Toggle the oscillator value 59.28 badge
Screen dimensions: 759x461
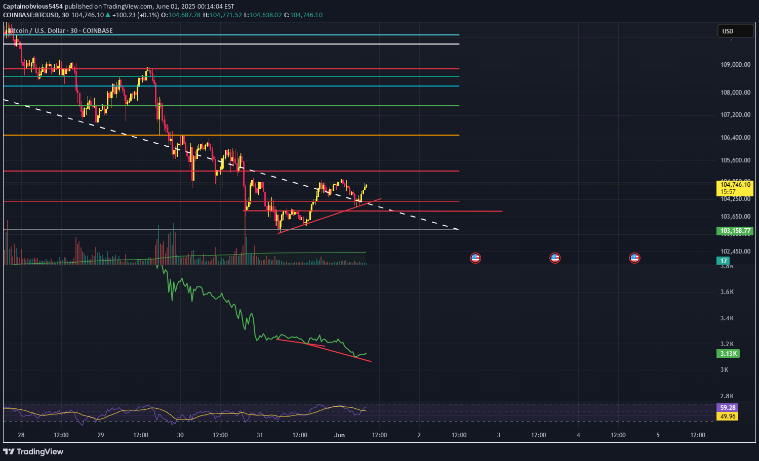(728, 407)
